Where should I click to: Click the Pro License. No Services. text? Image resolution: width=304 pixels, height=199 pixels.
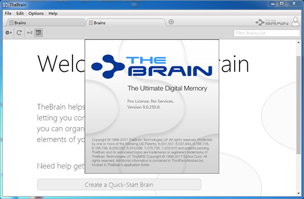tap(150, 101)
